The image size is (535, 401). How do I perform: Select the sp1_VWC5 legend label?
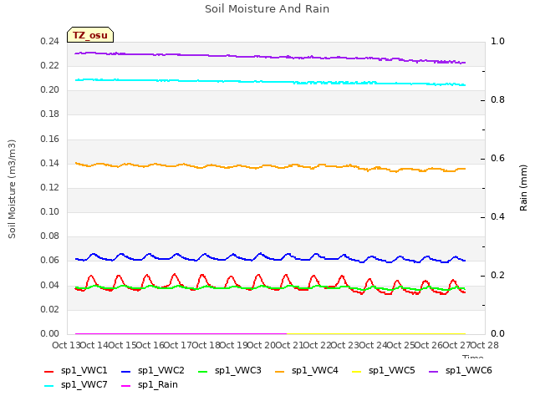tap(392, 371)
